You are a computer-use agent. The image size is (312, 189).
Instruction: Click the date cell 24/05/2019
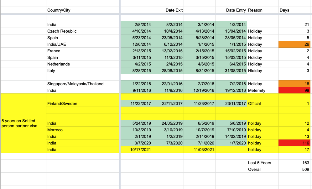(x=168, y=123)
